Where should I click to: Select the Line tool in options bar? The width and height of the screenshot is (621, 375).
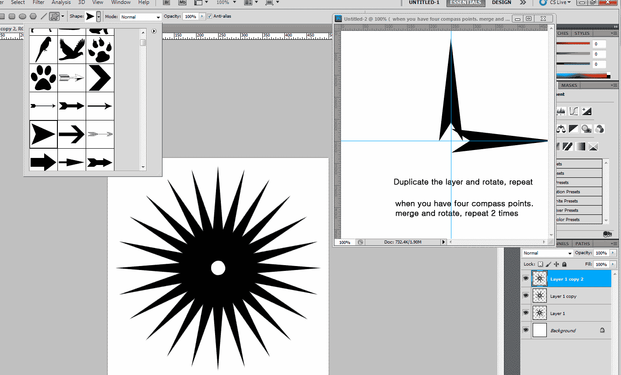43,16
